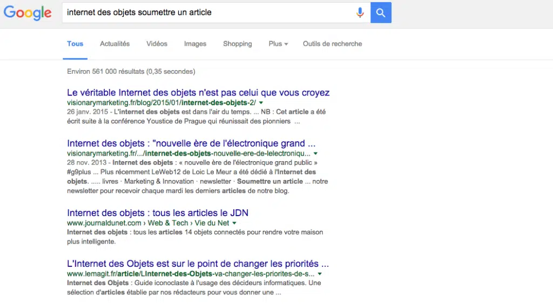553x304 pixels.
Task: Click the www.journaldunet.com breadcrumb URL
Action: click(148, 223)
